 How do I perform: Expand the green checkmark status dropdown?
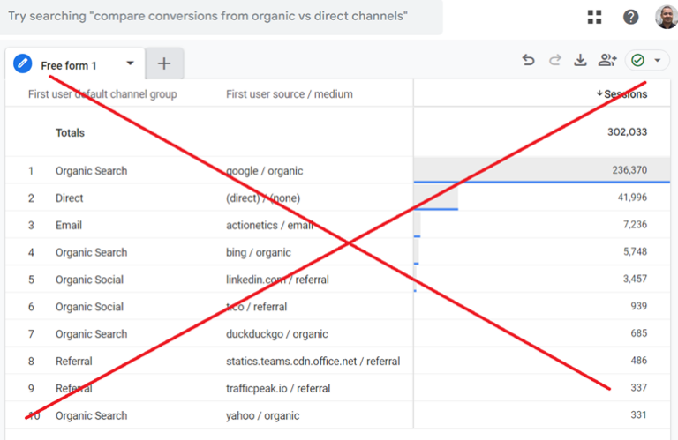tap(647, 60)
